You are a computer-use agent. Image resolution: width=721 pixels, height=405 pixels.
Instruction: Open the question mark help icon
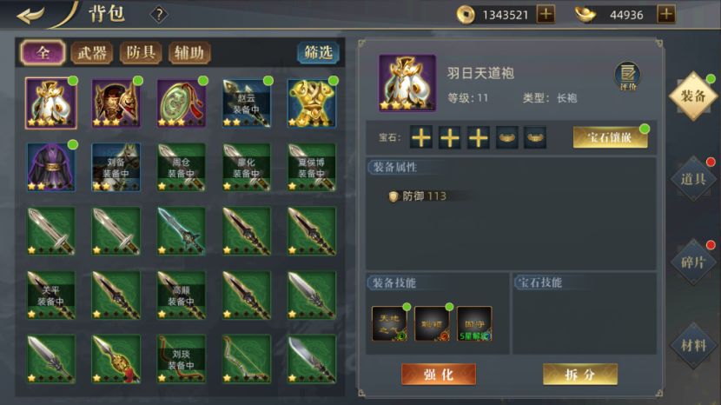click(159, 15)
